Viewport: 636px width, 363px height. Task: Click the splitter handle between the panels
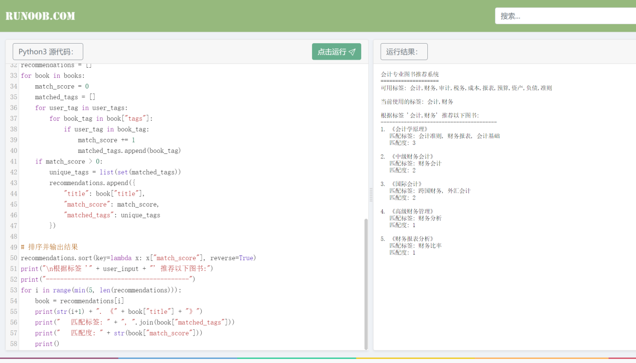(x=371, y=195)
